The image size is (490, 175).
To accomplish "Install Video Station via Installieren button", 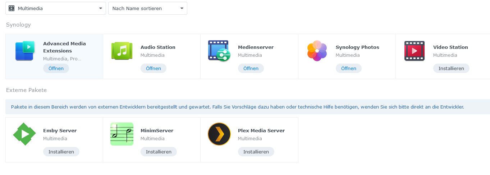I will [451, 68].
